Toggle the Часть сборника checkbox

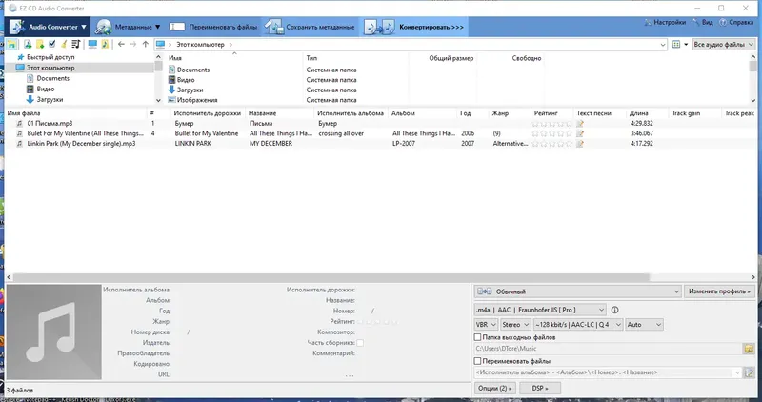coord(360,343)
